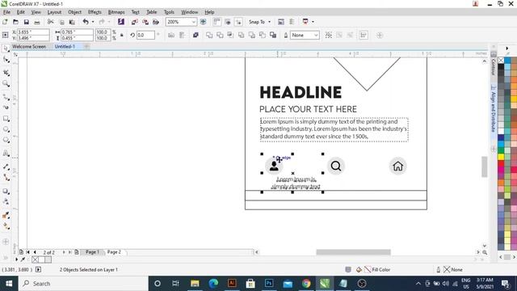Click the rotation angle field
This screenshot has height=291, width=517.
click(145, 35)
